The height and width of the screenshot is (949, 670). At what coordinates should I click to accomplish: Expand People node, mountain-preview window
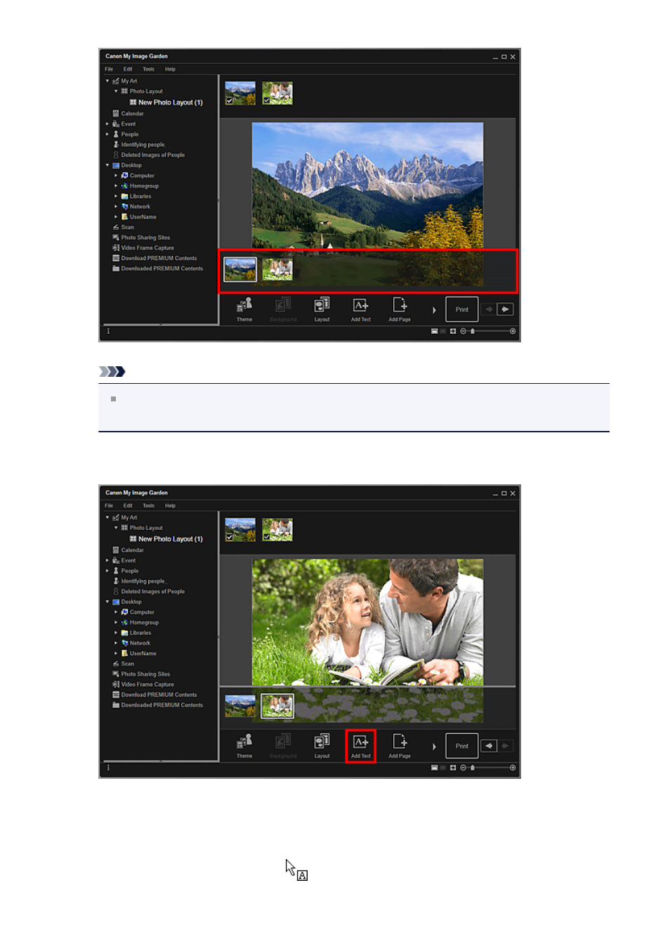coord(107,134)
